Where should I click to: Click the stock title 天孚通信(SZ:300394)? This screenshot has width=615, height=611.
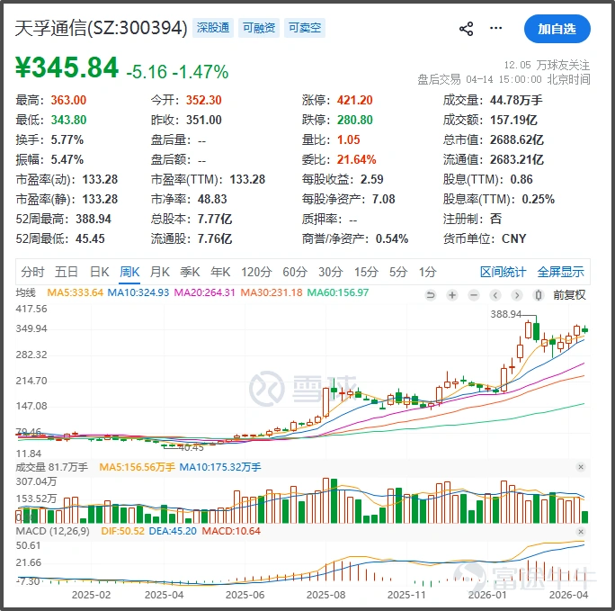point(102,28)
